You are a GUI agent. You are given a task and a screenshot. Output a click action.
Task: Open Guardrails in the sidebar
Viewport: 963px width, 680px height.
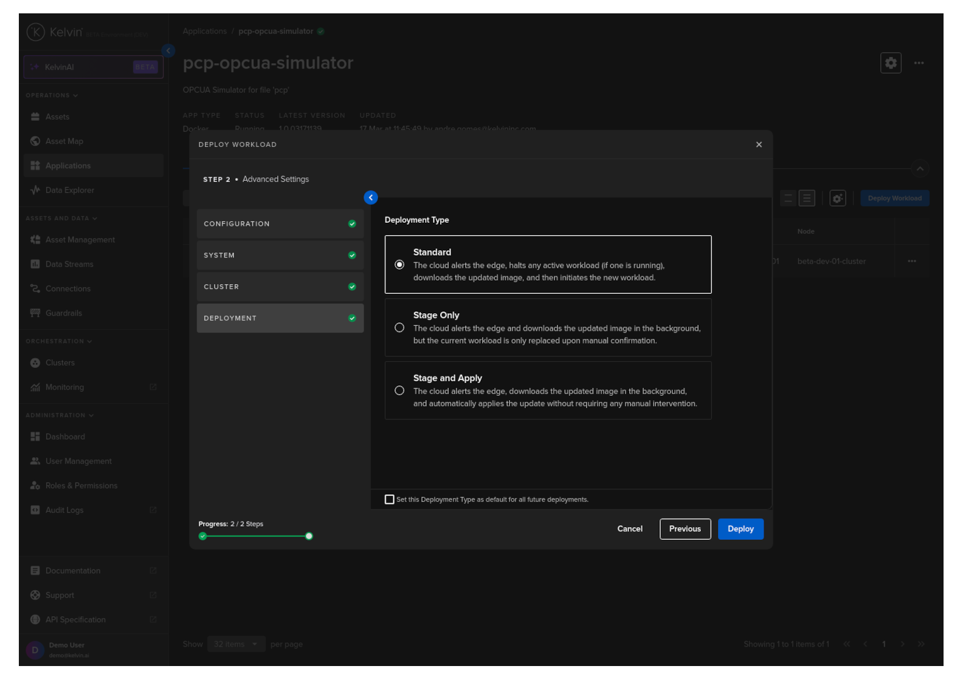pos(63,313)
